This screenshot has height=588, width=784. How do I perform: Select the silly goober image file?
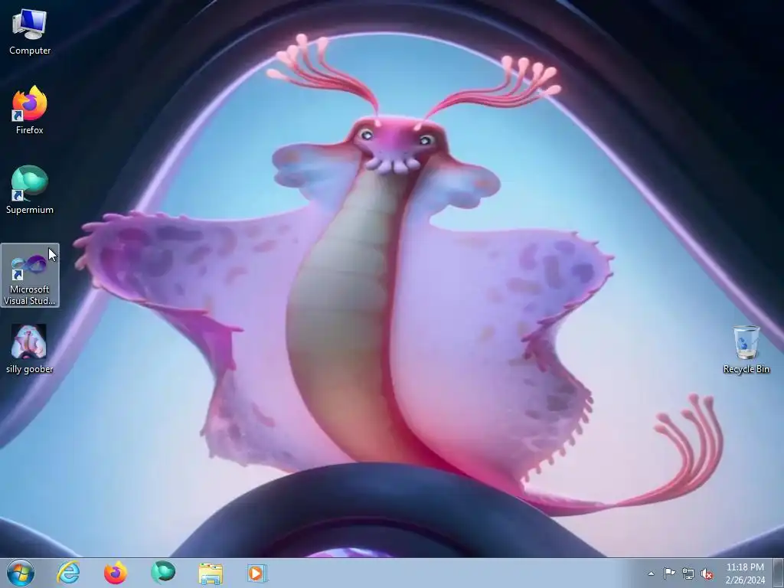click(x=30, y=349)
